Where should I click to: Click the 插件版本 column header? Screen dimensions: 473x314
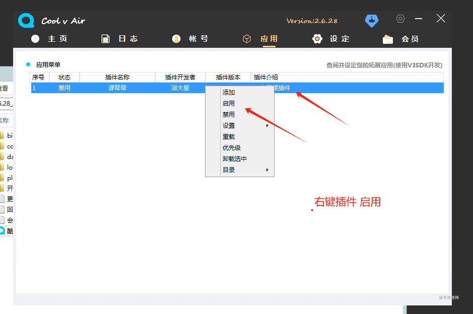click(x=228, y=77)
